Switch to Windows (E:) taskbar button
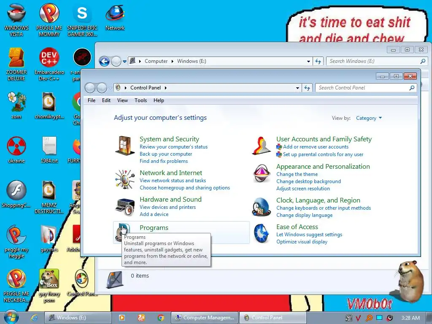This screenshot has height=324, width=432. (78, 318)
